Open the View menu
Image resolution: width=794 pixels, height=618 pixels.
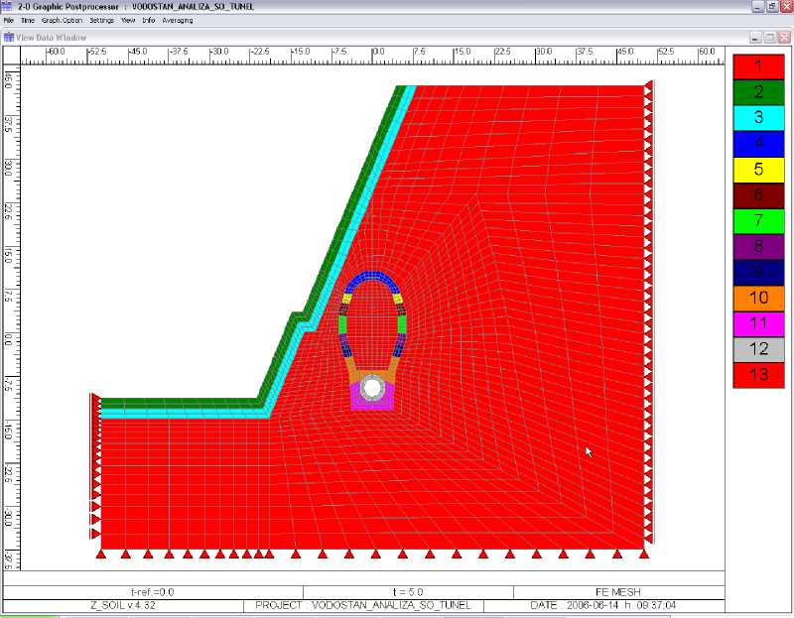click(128, 20)
